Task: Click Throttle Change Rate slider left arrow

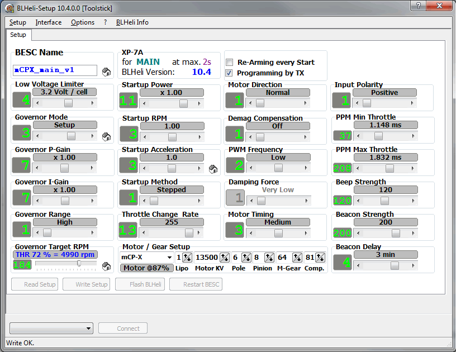Action: tap(144, 232)
